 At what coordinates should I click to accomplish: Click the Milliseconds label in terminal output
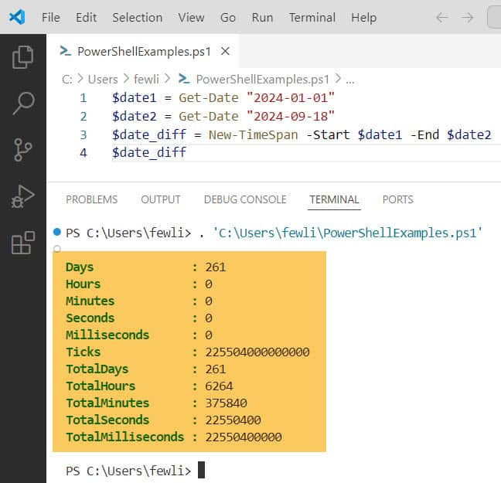point(107,335)
